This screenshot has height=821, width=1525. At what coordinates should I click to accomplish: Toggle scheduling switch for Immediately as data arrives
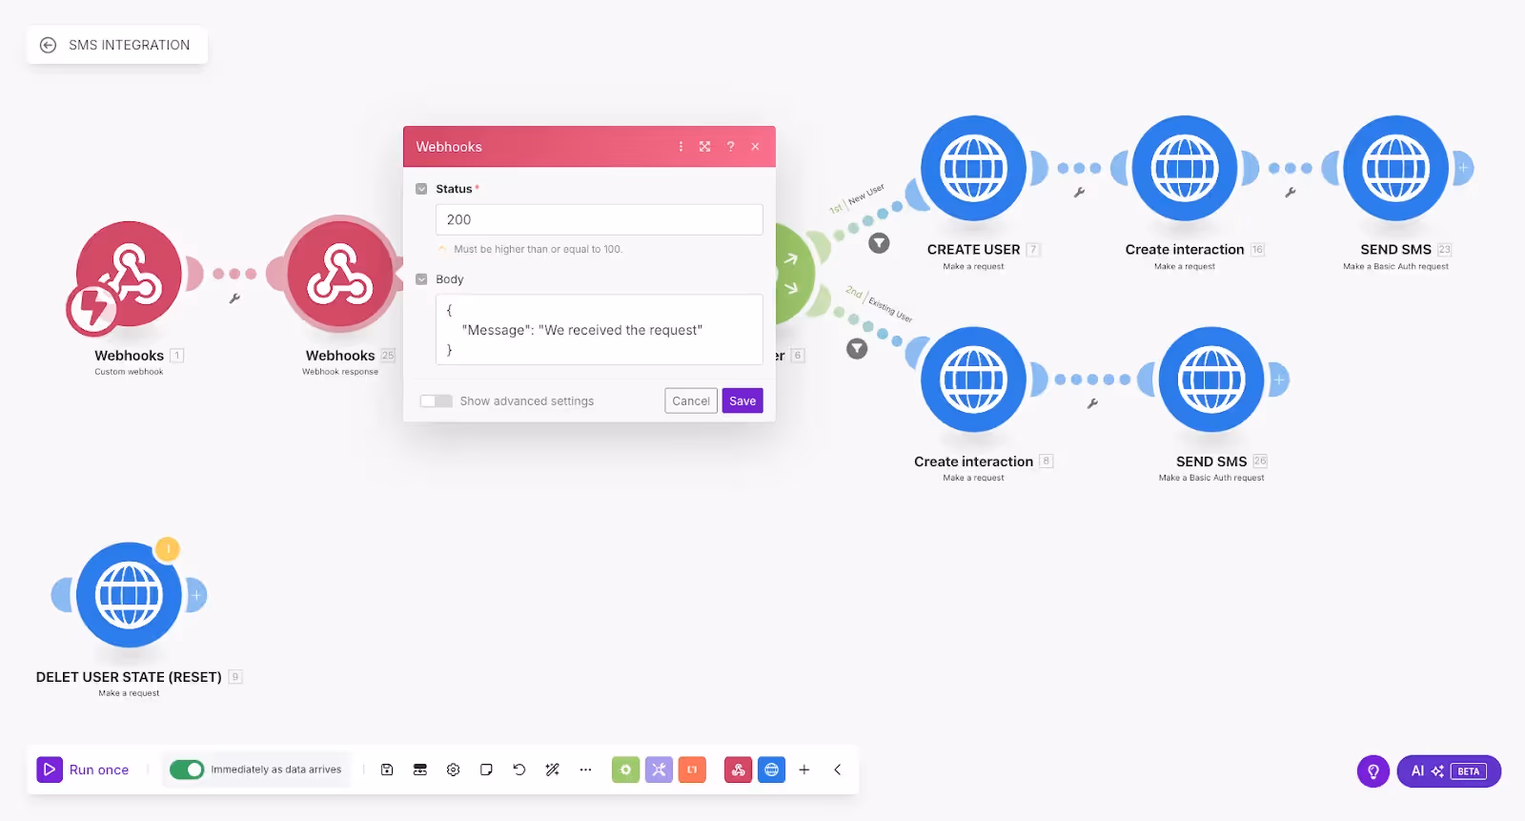[187, 770]
